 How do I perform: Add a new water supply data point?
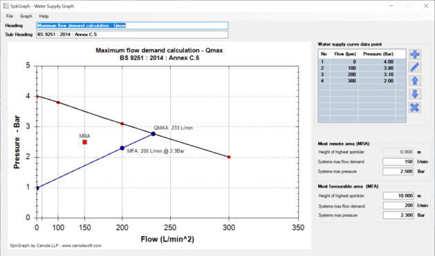click(x=415, y=55)
